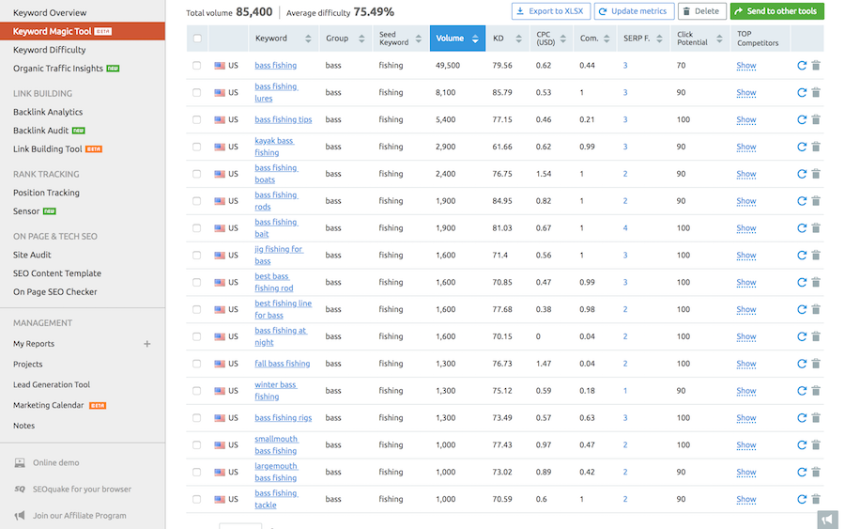Viewport: 845px width, 529px height.
Task: Check the box for 'bass fishing' row
Action: [197, 65]
